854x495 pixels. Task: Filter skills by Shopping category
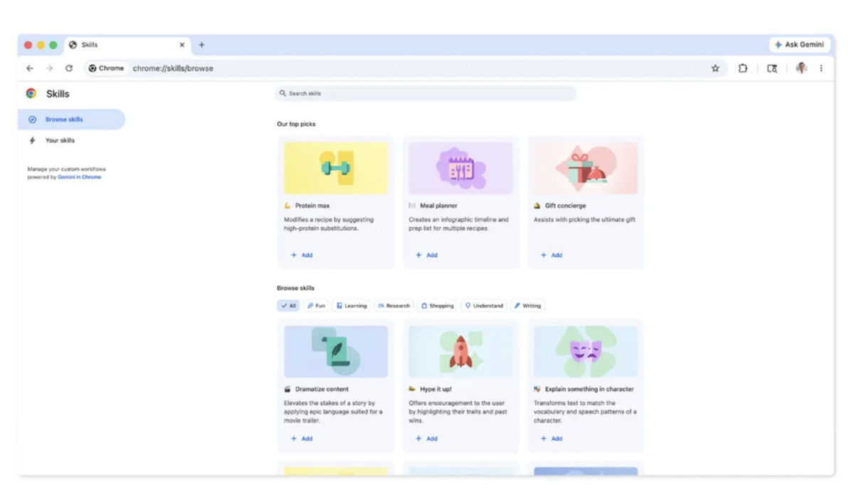[x=437, y=306]
